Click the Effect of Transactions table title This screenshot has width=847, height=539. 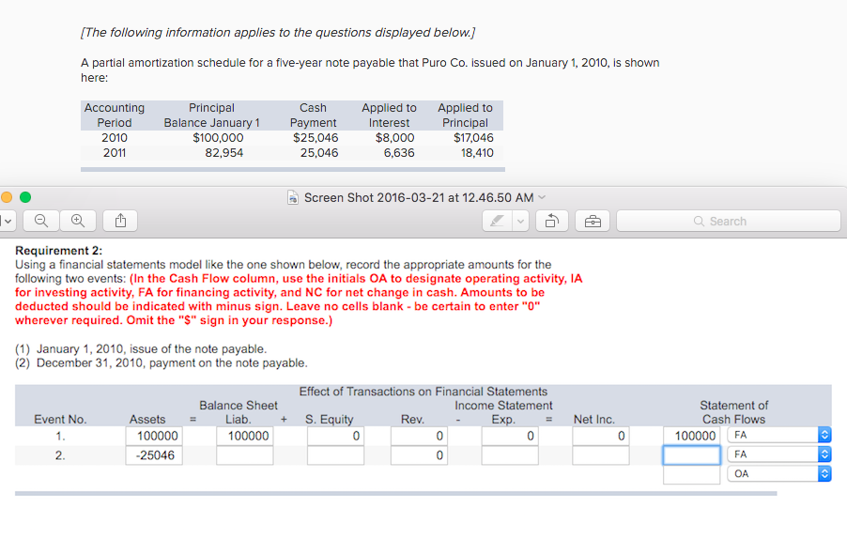pos(423,391)
